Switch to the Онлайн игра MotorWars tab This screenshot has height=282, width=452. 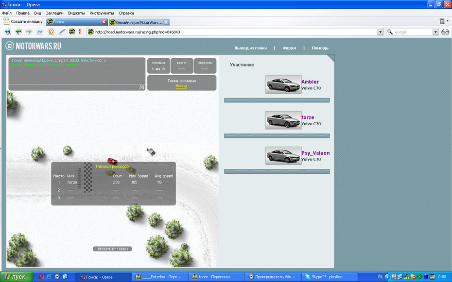(139, 22)
